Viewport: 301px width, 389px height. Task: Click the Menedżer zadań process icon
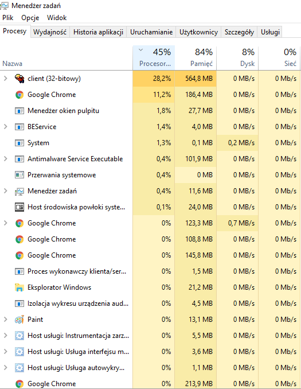(x=19, y=191)
